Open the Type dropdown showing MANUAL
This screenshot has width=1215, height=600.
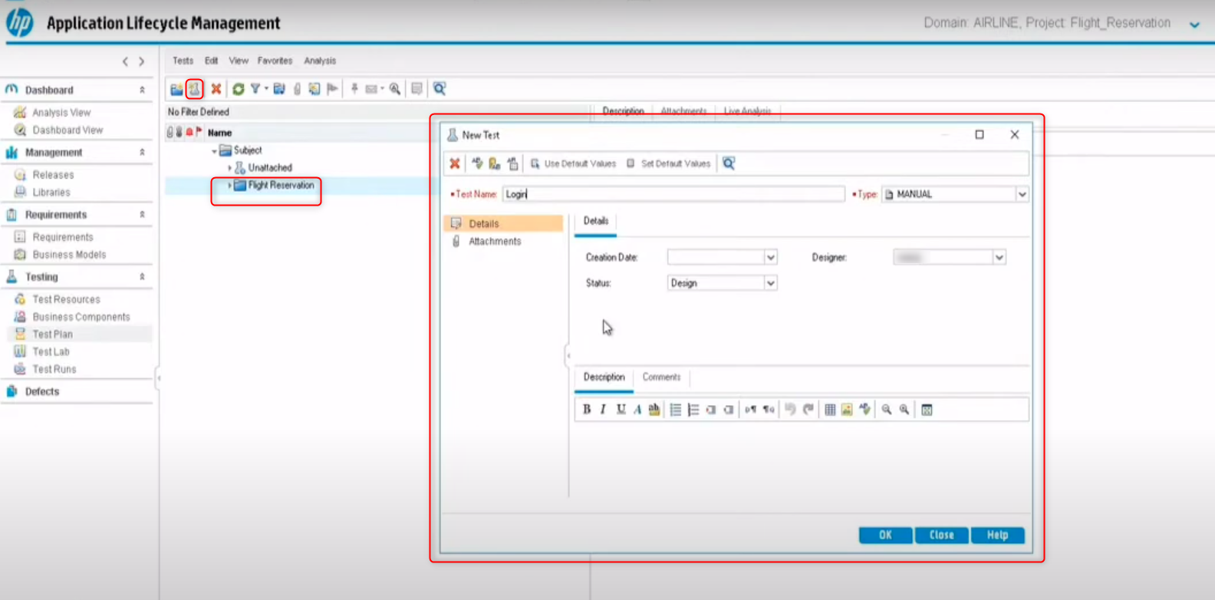pyautogui.click(x=1022, y=195)
